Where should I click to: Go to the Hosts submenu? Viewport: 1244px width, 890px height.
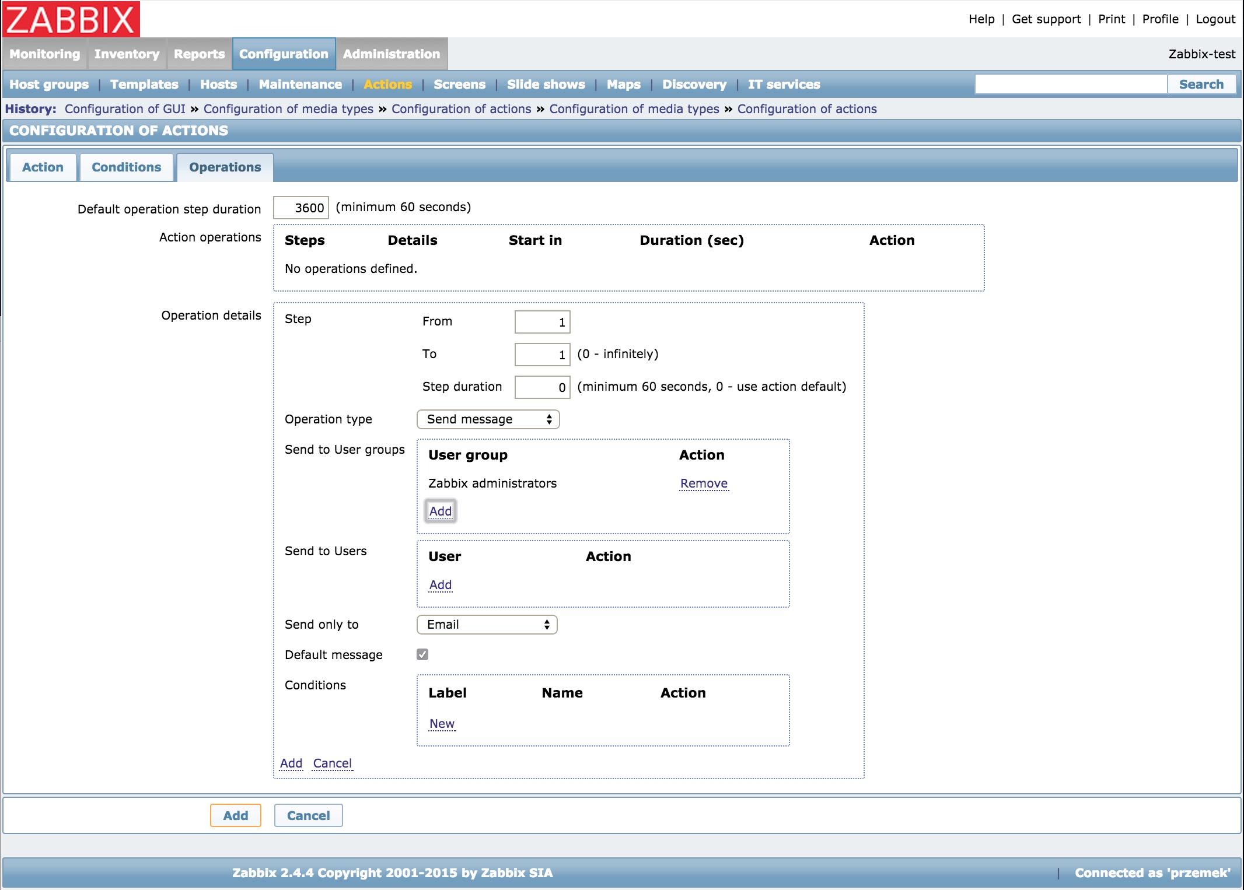[218, 85]
